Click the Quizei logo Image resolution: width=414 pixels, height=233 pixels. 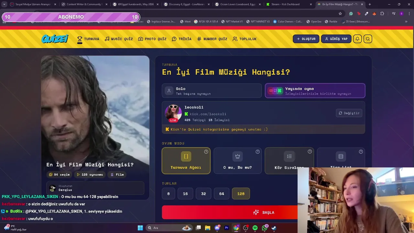click(55, 39)
